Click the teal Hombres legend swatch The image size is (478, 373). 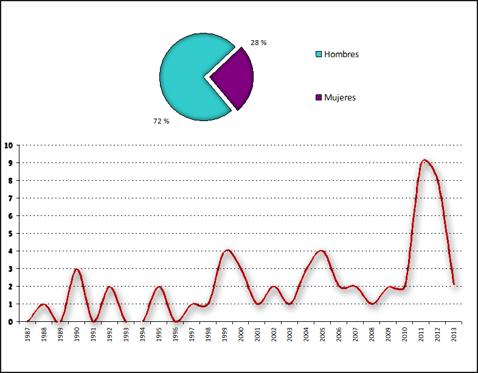[x=318, y=55]
